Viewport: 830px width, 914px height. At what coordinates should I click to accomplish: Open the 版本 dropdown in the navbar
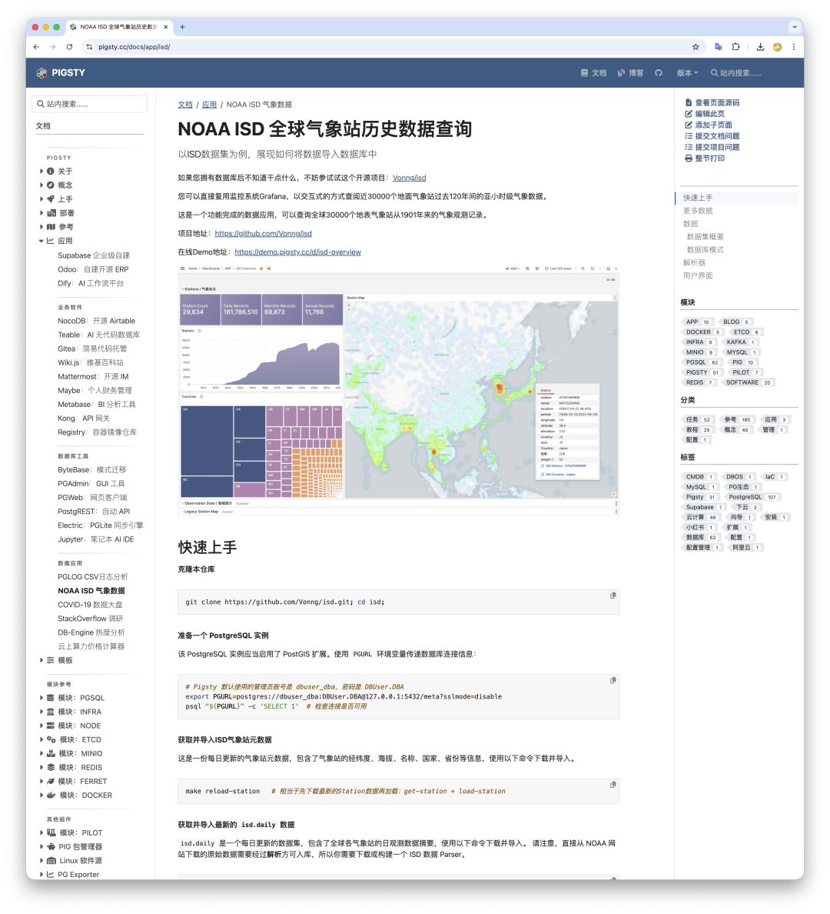coord(687,73)
